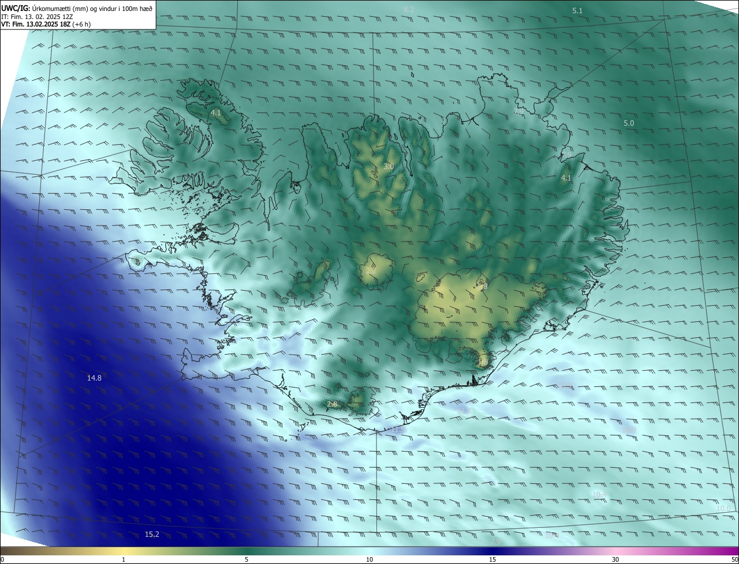Click the color scale tick label 50
739x564 pixels.
pyautogui.click(x=734, y=559)
